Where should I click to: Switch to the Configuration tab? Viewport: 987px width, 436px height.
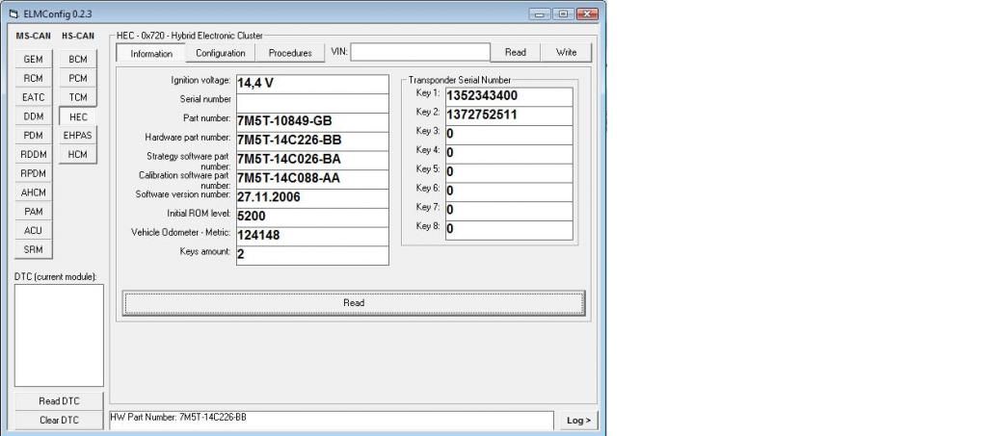tap(221, 53)
